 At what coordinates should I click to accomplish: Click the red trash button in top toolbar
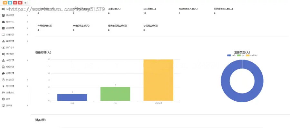click(15, 3)
